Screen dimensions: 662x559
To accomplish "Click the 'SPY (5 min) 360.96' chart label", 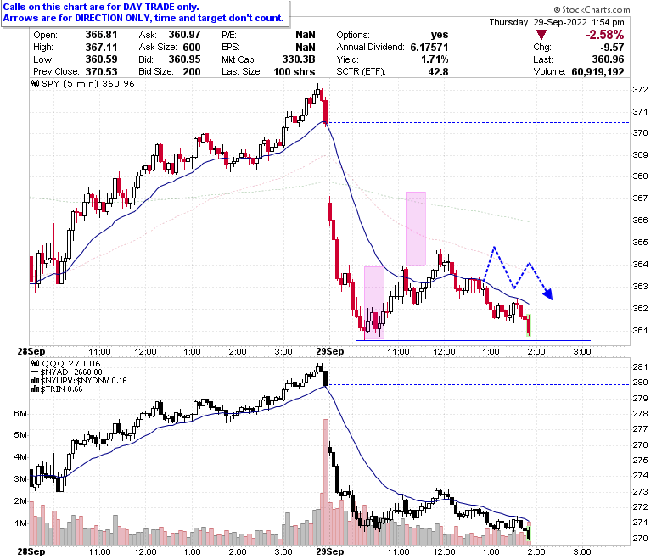I will click(87, 83).
